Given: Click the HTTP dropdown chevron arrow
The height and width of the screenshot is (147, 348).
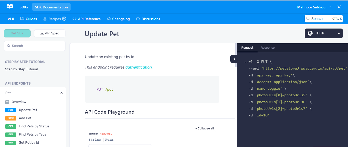Looking at the screenshot, I should click(339, 33).
